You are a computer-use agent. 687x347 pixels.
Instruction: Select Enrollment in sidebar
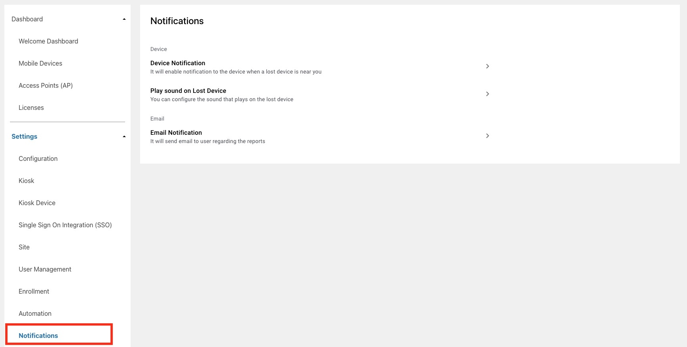(34, 291)
